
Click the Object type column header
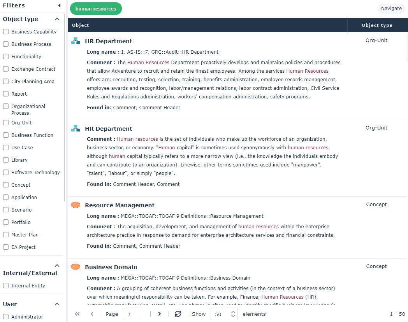(376, 25)
